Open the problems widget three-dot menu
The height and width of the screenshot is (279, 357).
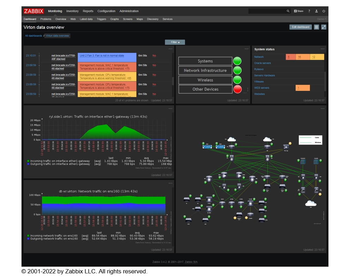pyautogui.click(x=170, y=49)
